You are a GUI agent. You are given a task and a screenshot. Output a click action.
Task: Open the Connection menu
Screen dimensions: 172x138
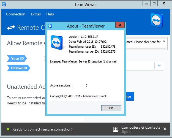(16, 14)
